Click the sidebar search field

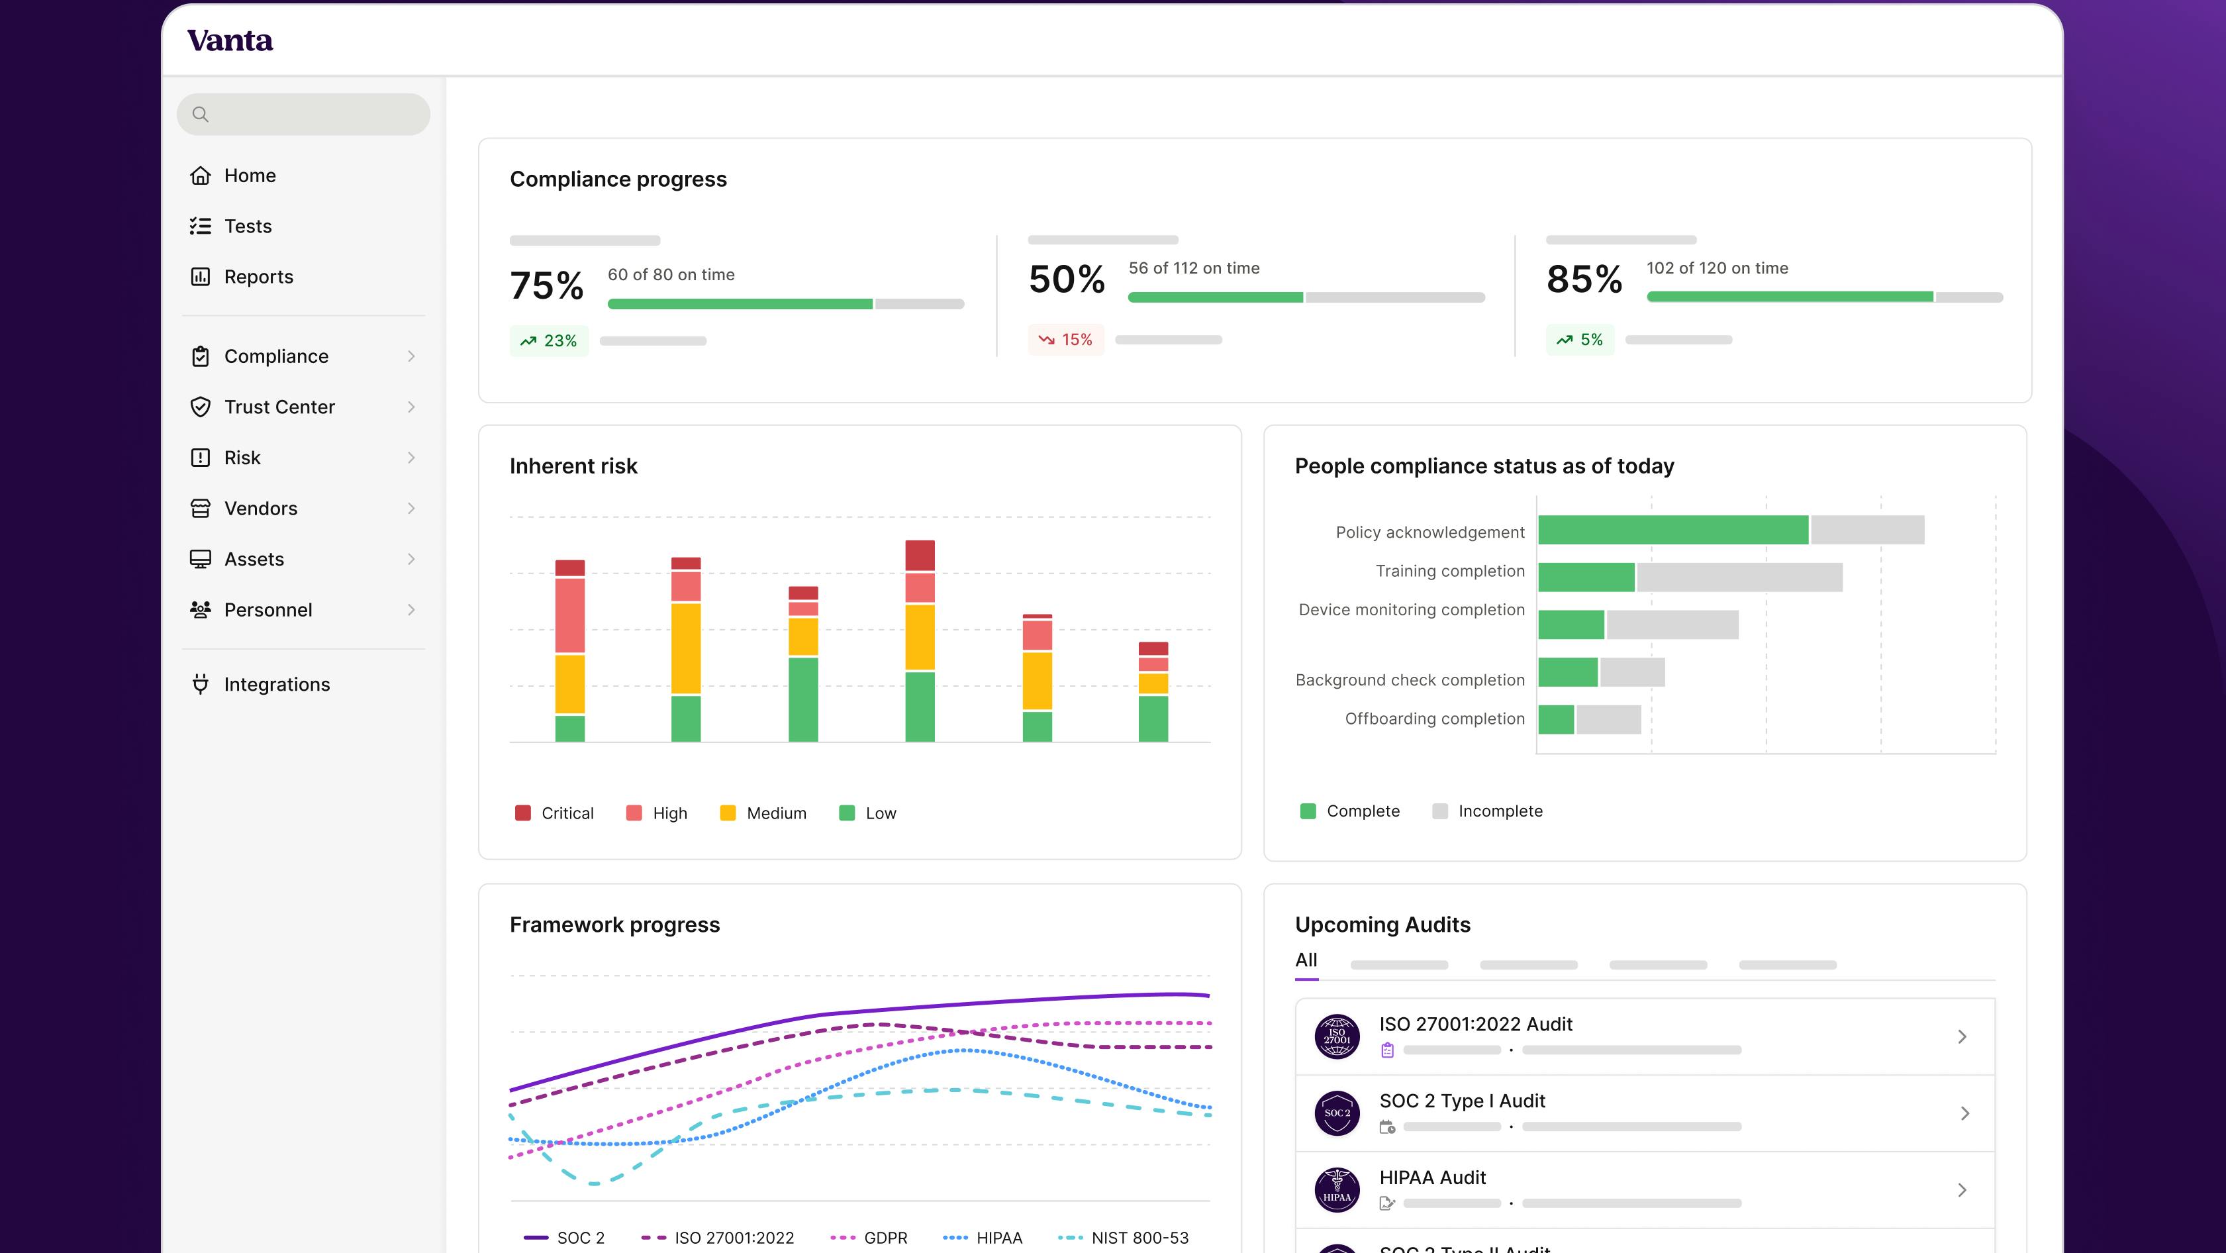coord(303,114)
